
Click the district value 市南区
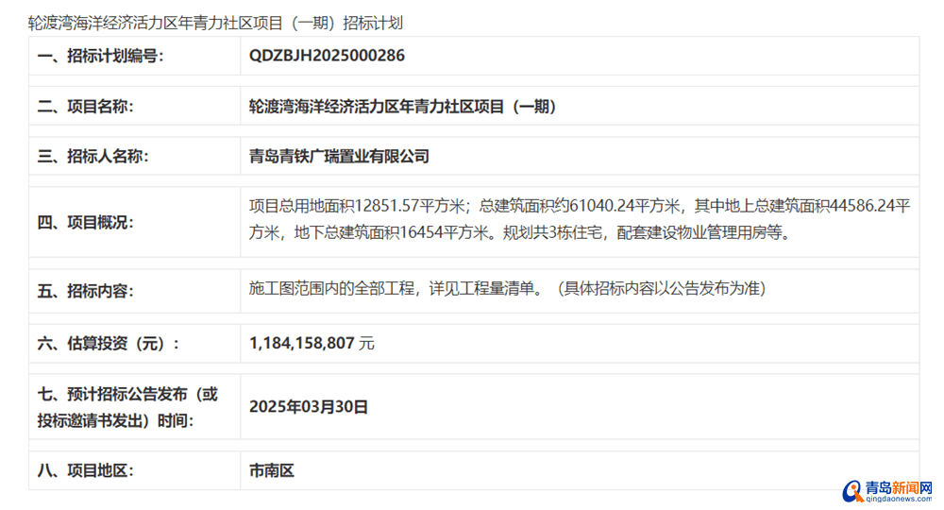click(272, 470)
